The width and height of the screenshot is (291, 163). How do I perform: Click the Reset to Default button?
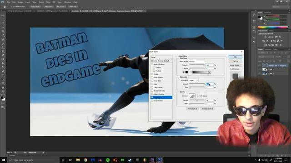point(207,109)
